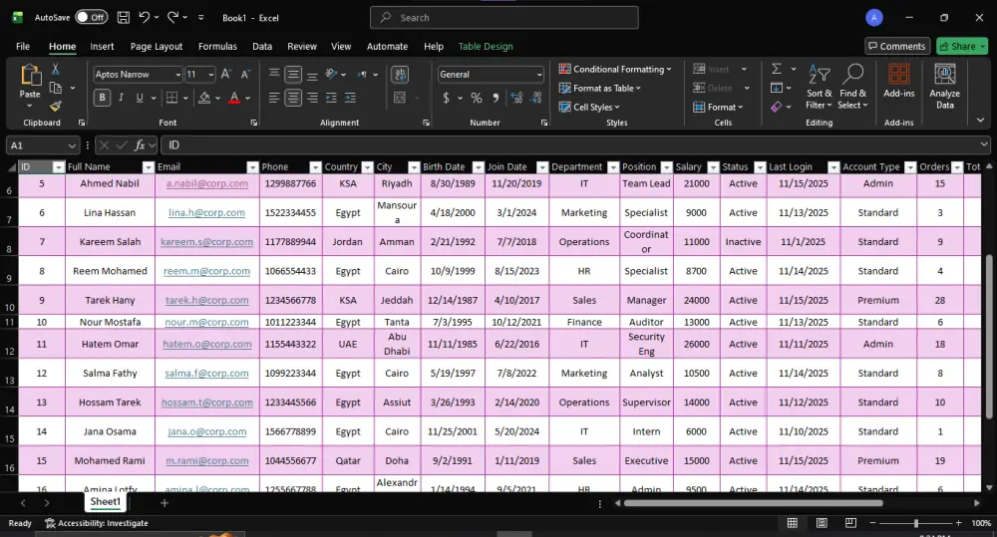Toggle Underline formatting
Viewport: 997px width, 537px height.
139,98
